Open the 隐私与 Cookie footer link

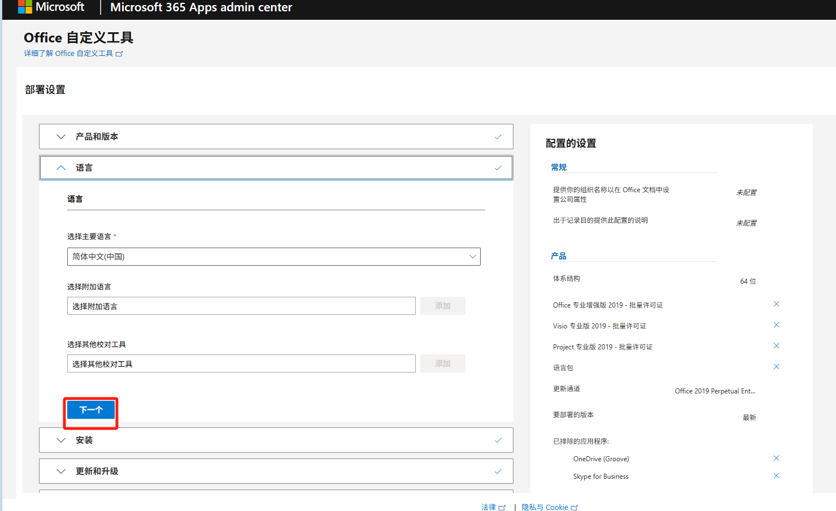[550, 507]
